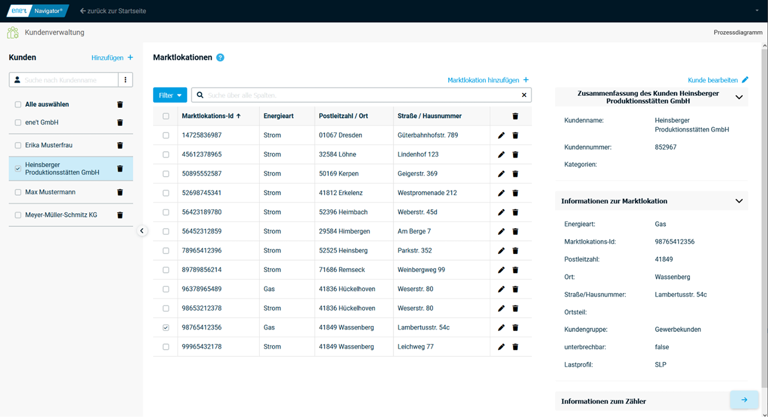Check the Alle auswählen checkbox
768x420 pixels.
18,104
